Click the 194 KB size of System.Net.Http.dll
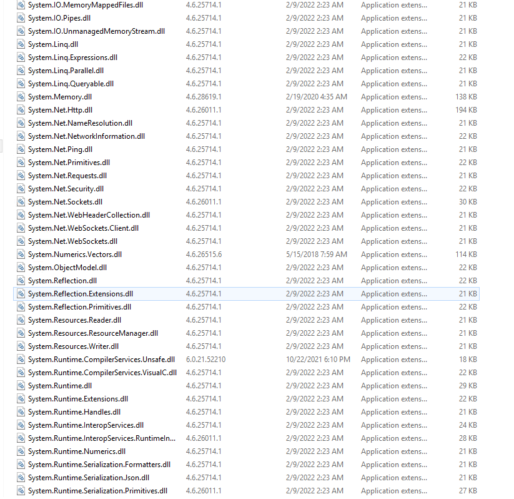 pos(465,109)
